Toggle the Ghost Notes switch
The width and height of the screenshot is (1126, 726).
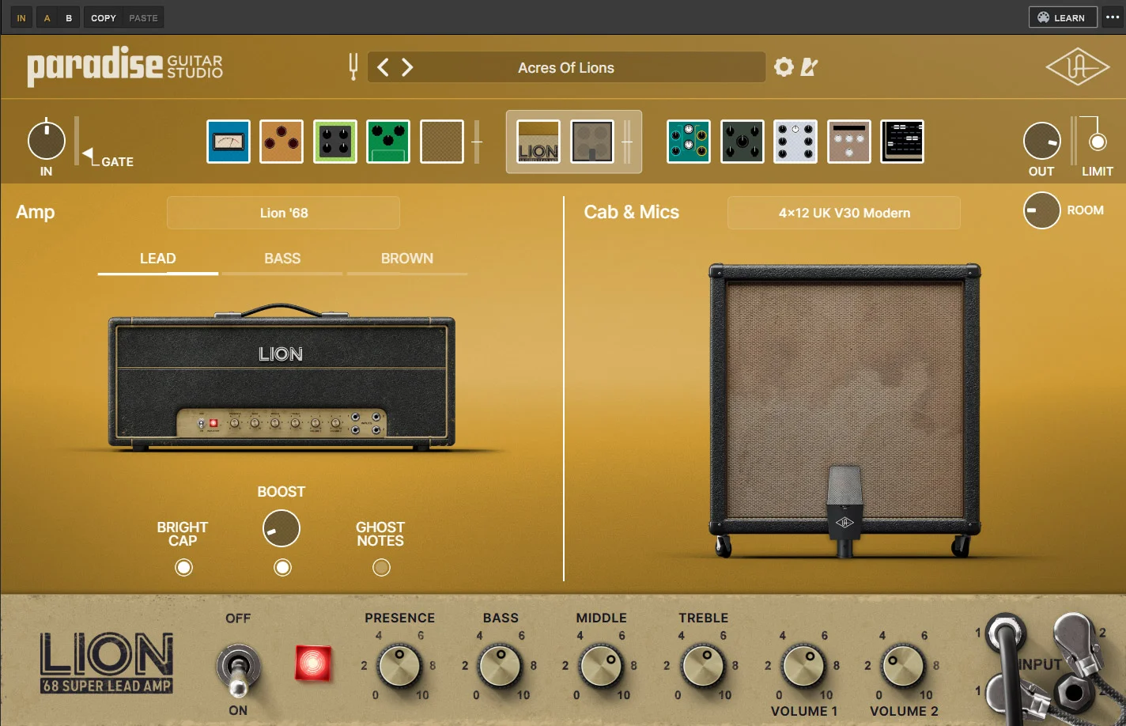(x=381, y=567)
